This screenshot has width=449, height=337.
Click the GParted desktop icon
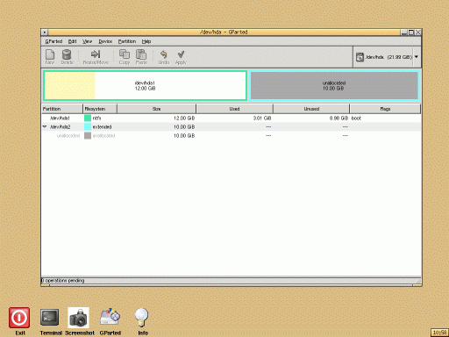[110, 321]
